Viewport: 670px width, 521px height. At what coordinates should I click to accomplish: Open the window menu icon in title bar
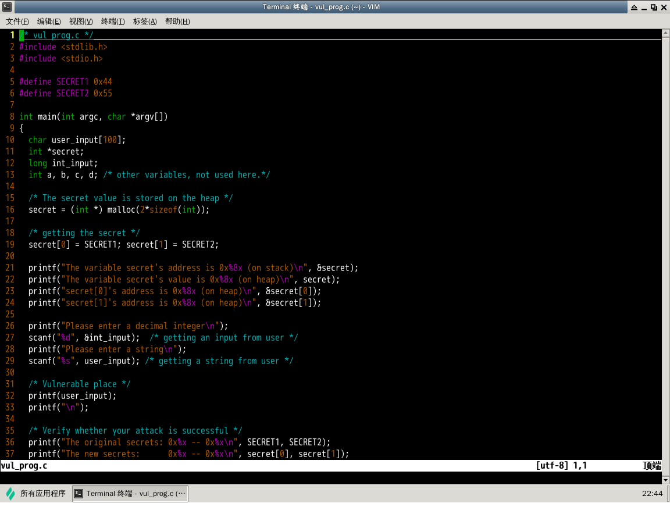(x=6, y=7)
